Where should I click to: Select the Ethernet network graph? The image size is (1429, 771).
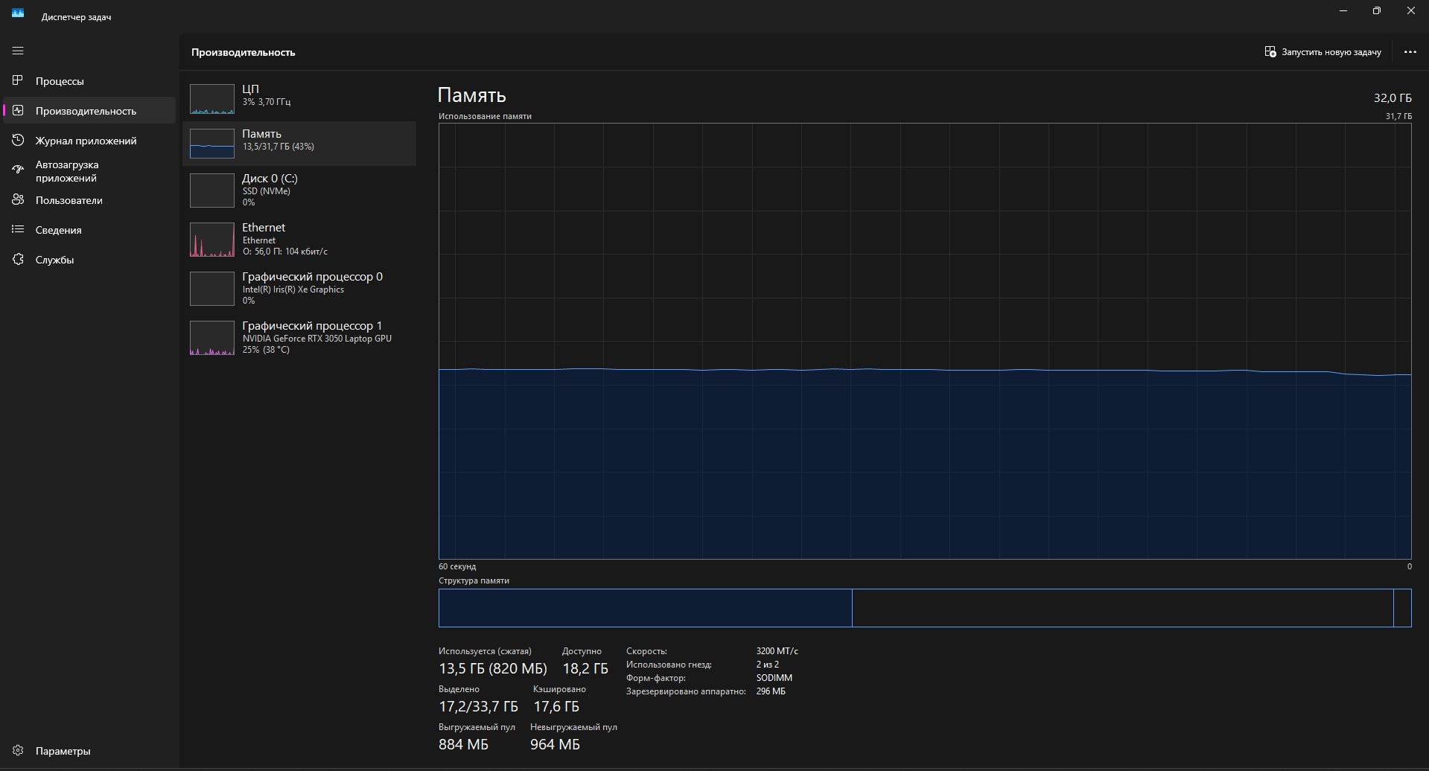tap(212, 240)
